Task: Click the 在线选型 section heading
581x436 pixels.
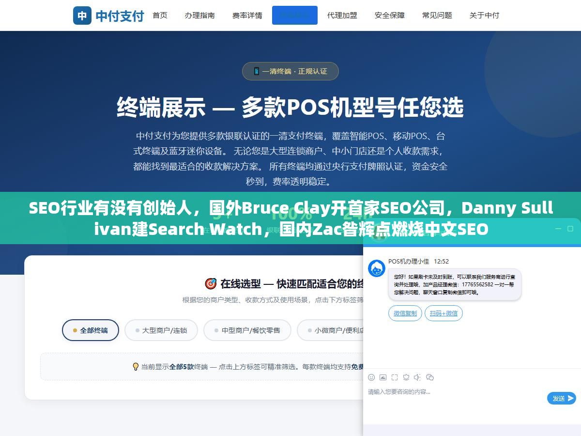Action: 285,283
